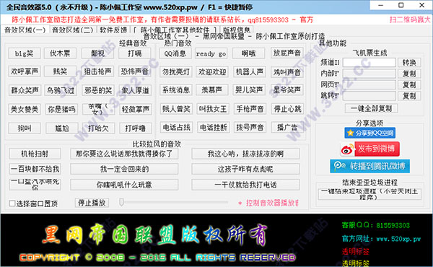Play the 拨号声音 sound
This screenshot has width=433, height=267.
[x=250, y=127]
